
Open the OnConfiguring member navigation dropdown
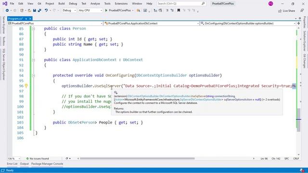tap(248, 24)
